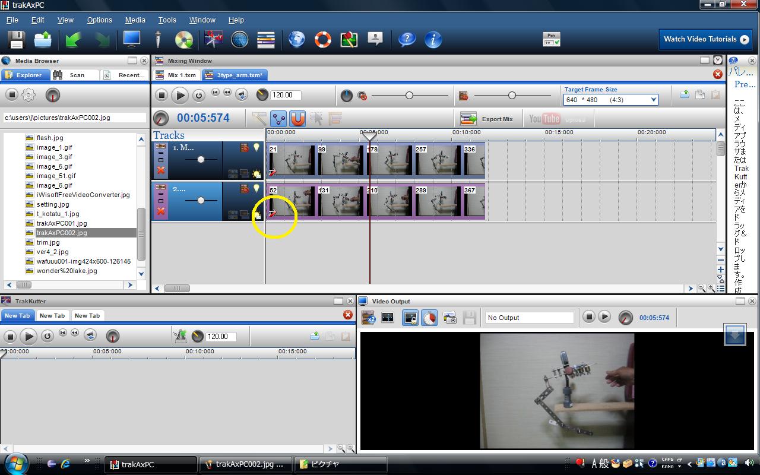The width and height of the screenshot is (760, 475).
Task: Switch to the Mix 1.txm tab
Action: tap(176, 75)
